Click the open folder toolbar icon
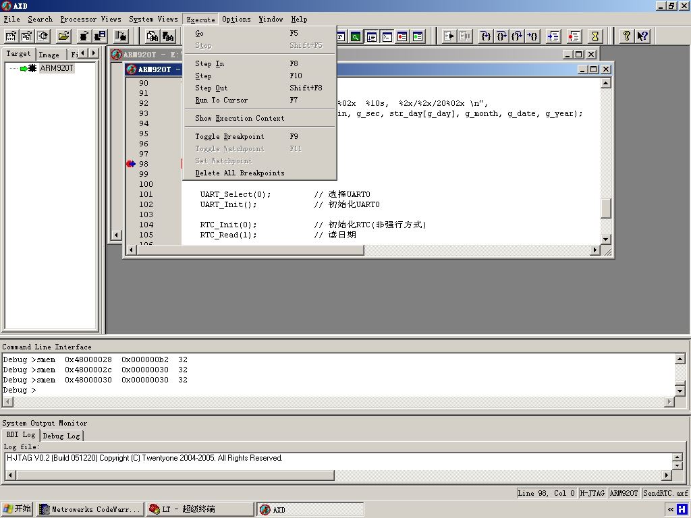Image resolution: width=691 pixels, height=518 pixels. [x=64, y=36]
